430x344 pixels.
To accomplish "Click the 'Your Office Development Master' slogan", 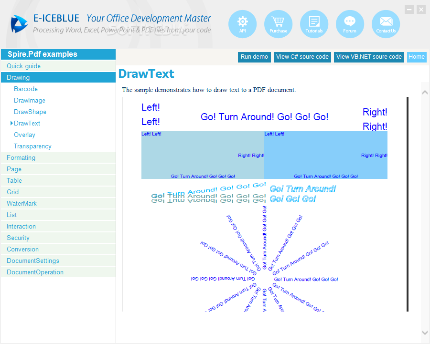I will (149, 18).
